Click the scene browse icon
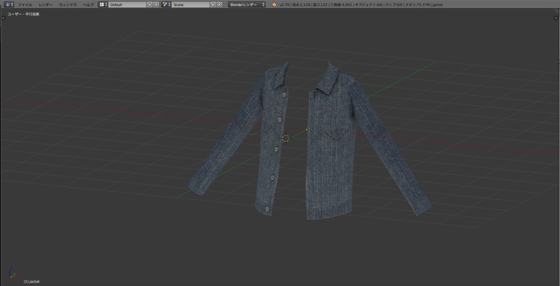560x286 pixels. tap(166, 4)
